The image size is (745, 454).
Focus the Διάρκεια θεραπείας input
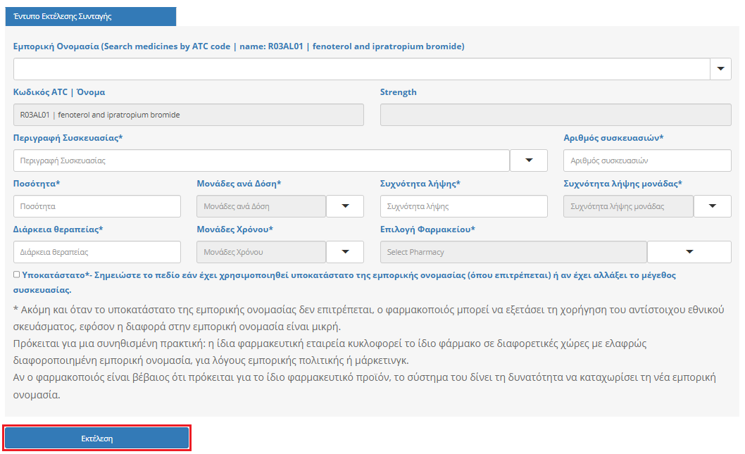97,252
